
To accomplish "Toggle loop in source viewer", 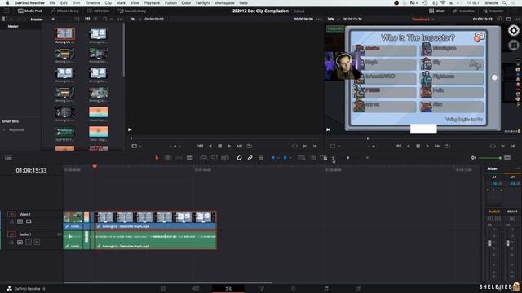I will tap(249, 146).
